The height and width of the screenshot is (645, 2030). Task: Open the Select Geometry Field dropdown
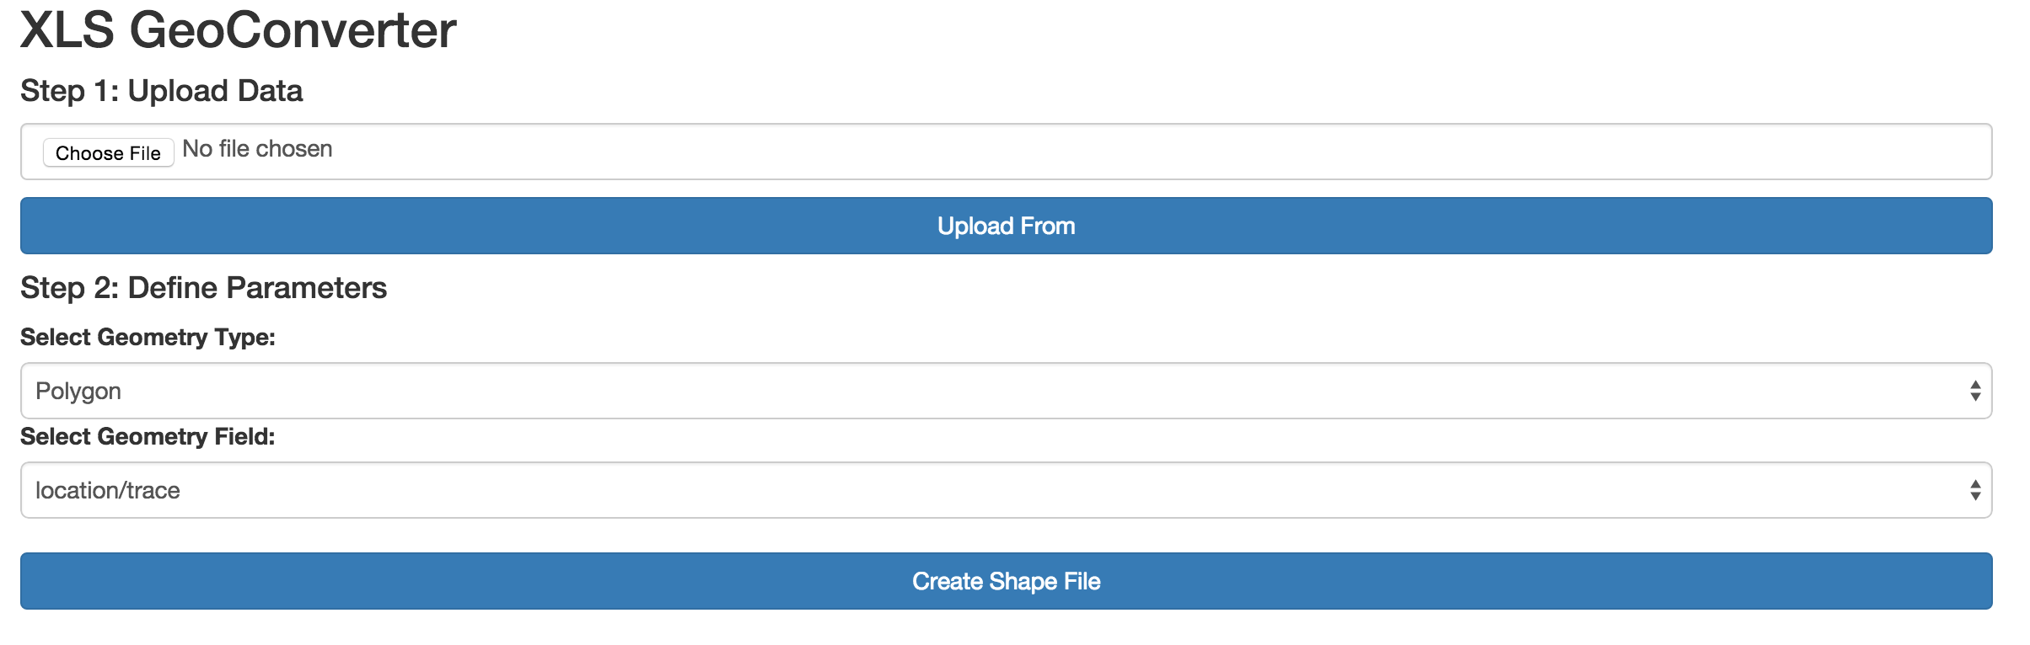tap(1006, 490)
